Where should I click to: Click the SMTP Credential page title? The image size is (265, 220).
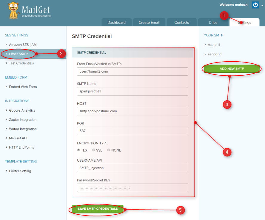click(92, 36)
